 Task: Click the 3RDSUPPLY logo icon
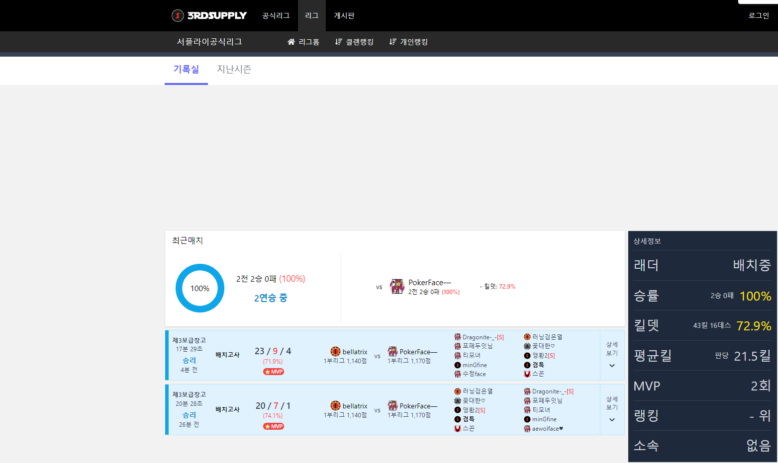tap(178, 16)
